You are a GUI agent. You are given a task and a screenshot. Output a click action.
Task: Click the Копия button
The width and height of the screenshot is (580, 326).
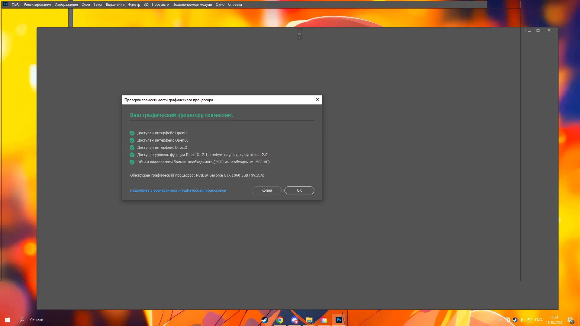(266, 190)
